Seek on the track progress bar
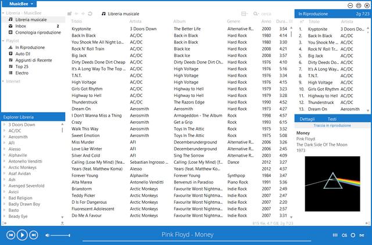 click(196, 241)
